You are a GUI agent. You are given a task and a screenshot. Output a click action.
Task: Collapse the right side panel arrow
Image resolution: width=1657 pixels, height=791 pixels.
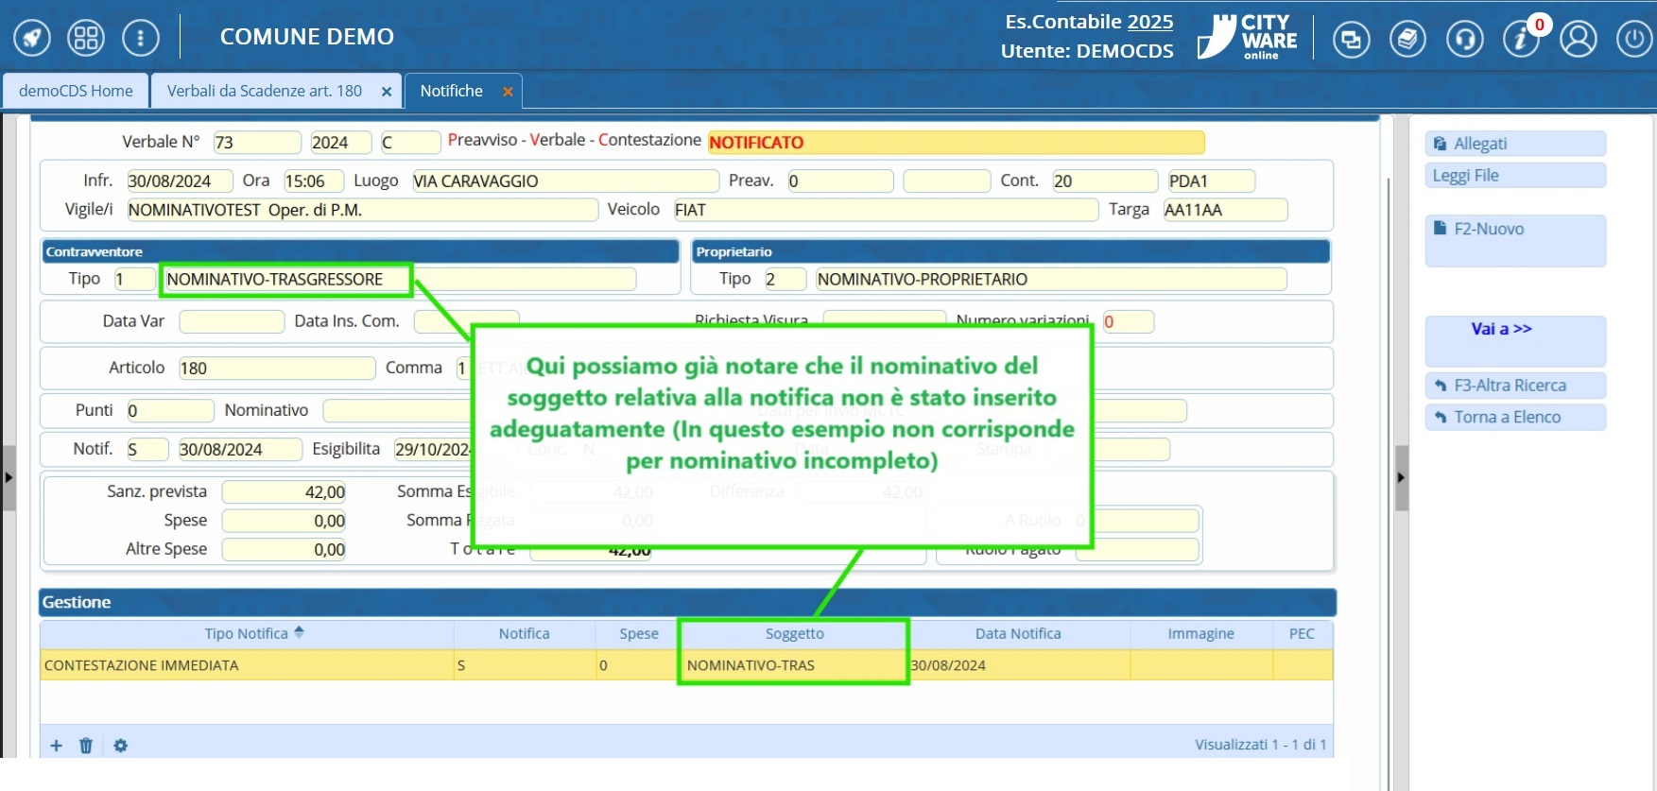tap(1401, 477)
